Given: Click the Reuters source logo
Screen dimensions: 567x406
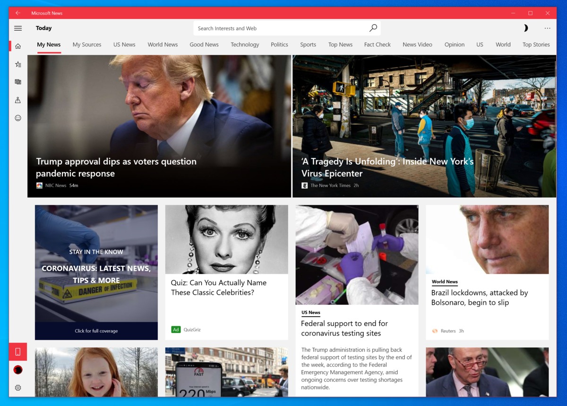Looking at the screenshot, I should [435, 331].
